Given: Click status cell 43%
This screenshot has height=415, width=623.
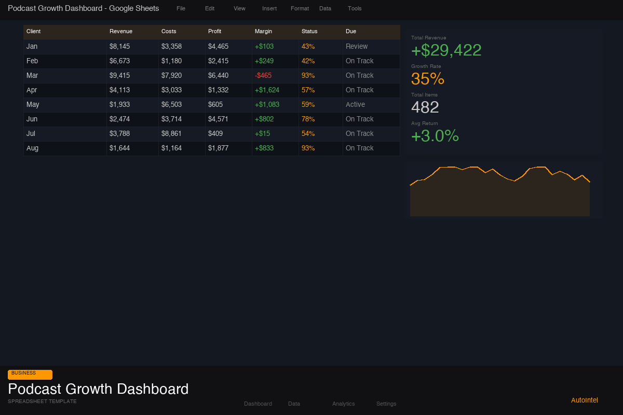Looking at the screenshot, I should (x=320, y=47).
